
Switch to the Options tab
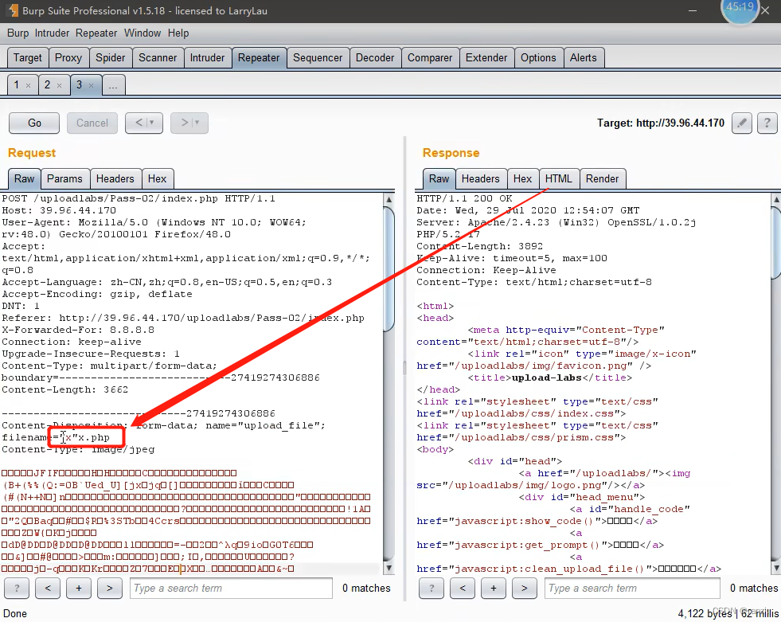pyautogui.click(x=538, y=58)
